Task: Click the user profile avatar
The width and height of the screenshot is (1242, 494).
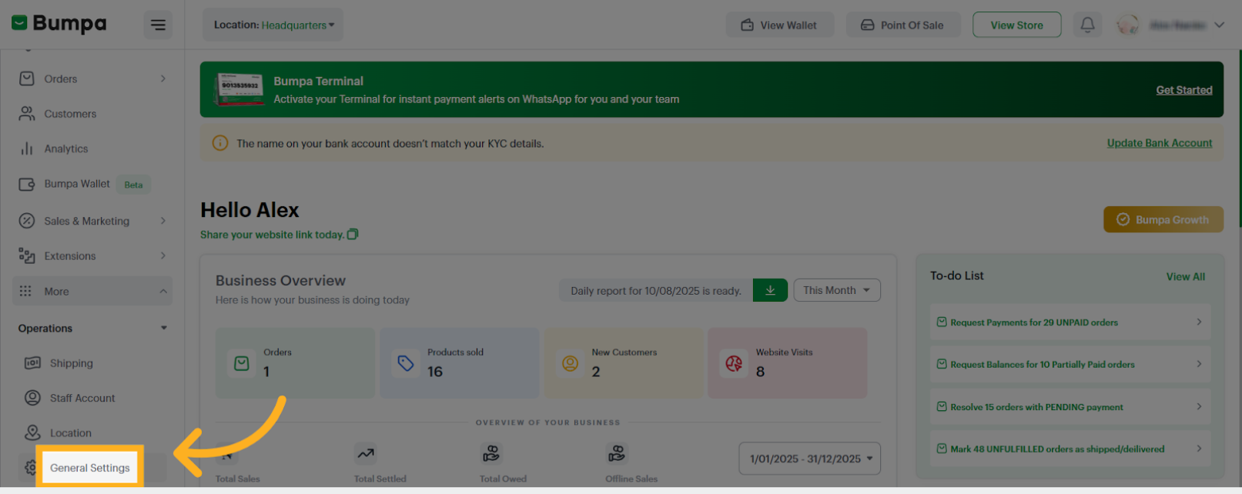Action: click(x=1128, y=25)
